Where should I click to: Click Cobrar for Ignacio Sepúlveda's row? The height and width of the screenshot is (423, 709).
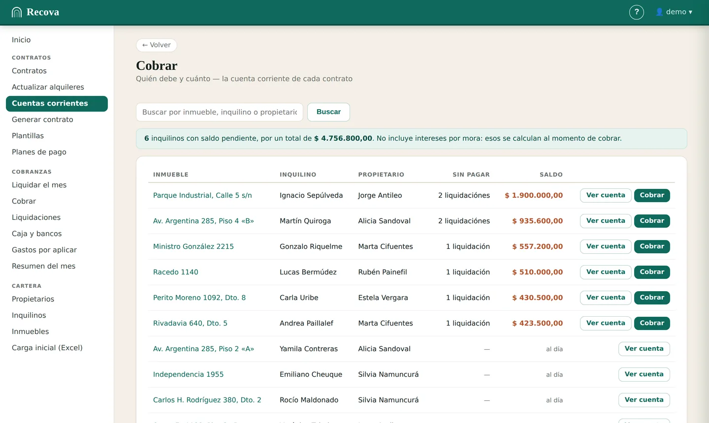coord(652,195)
